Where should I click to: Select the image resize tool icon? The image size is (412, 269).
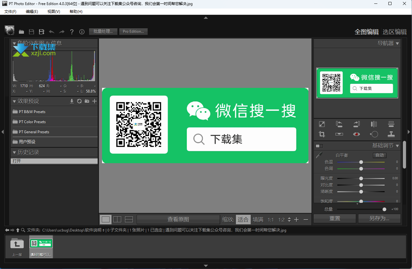tap(322, 124)
